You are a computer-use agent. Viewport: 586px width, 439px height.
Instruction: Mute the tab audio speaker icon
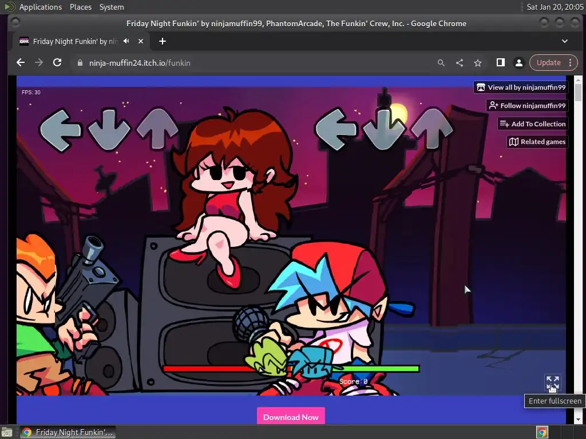click(x=126, y=41)
